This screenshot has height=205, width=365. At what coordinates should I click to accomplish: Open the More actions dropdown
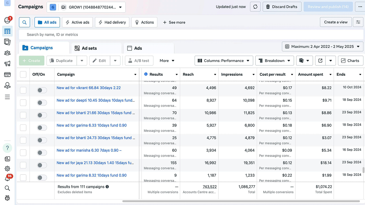click(x=167, y=61)
